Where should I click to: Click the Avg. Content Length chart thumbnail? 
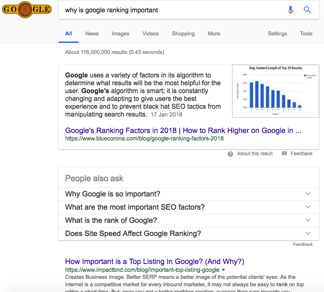[275, 91]
